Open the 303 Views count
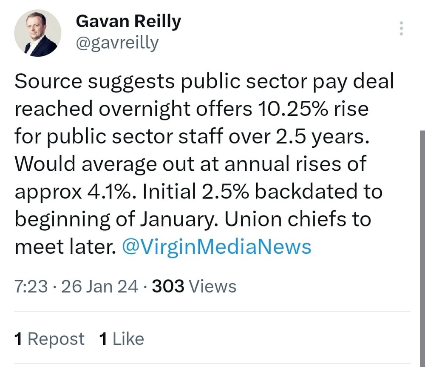This screenshot has width=425, height=367. (x=194, y=287)
